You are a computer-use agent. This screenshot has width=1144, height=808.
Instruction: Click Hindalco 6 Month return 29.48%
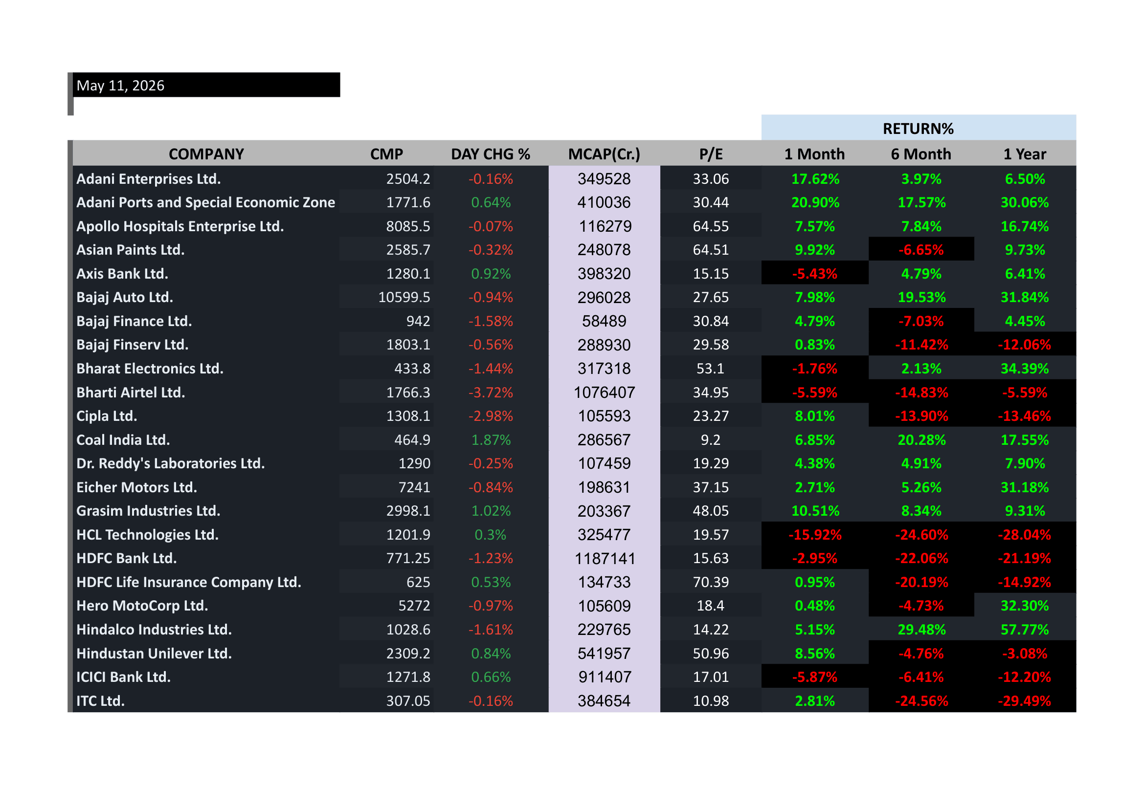tap(922, 629)
